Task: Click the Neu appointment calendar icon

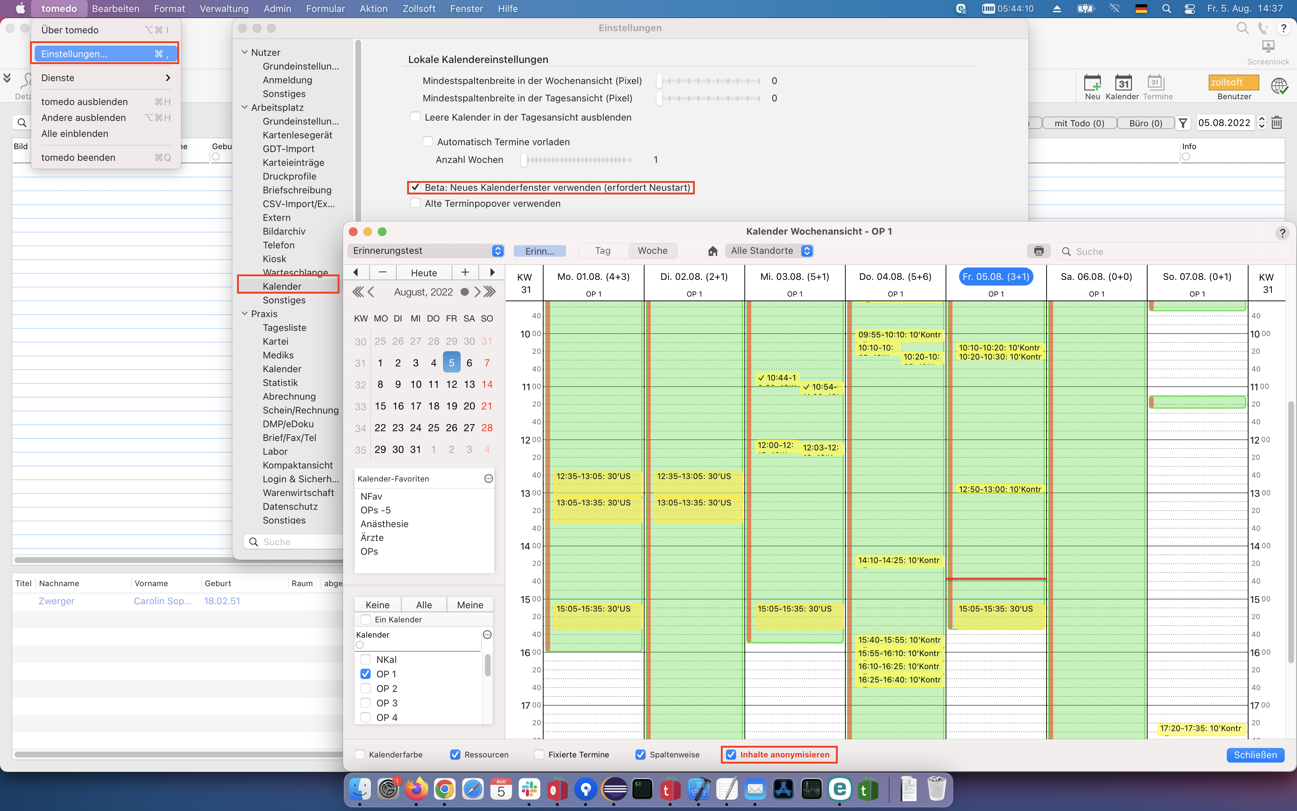Action: point(1092,83)
